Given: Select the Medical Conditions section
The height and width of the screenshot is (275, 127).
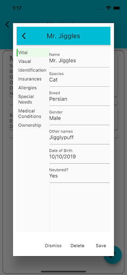Looking at the screenshot, I should coord(33,114).
